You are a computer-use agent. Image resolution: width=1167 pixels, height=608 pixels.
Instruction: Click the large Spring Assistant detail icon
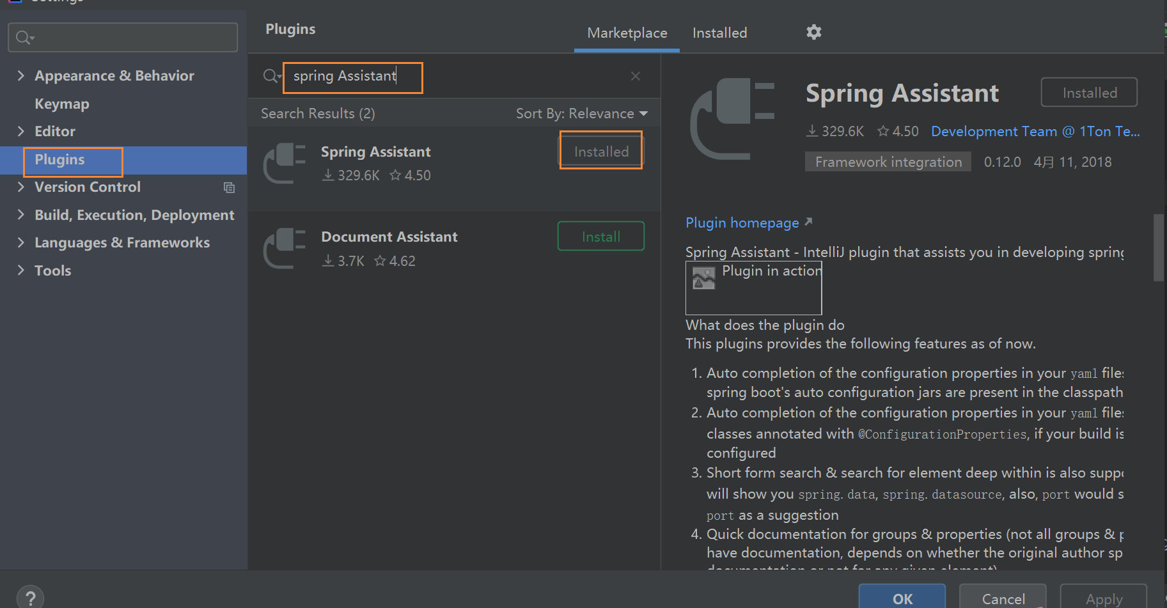[x=733, y=119]
